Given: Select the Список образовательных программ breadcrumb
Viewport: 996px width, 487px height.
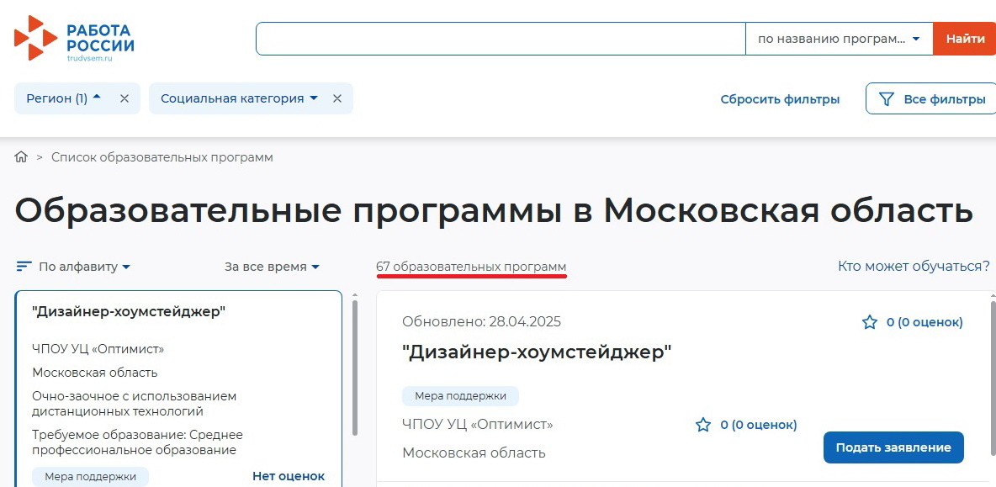Looking at the screenshot, I should tap(162, 156).
